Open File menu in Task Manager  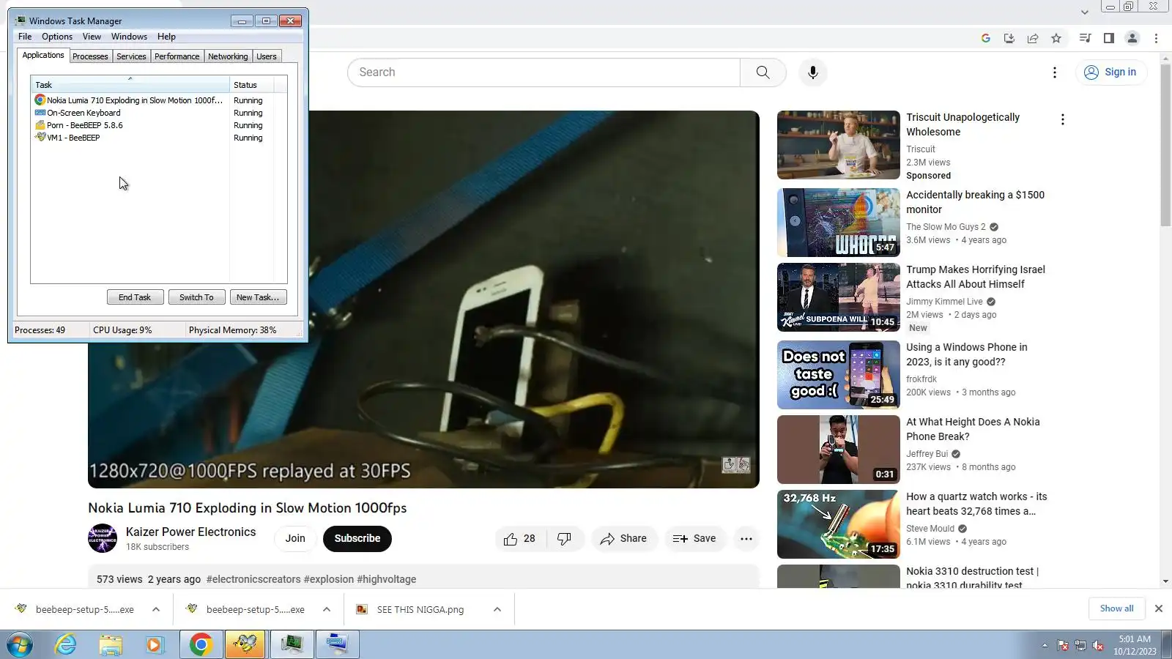25,37
